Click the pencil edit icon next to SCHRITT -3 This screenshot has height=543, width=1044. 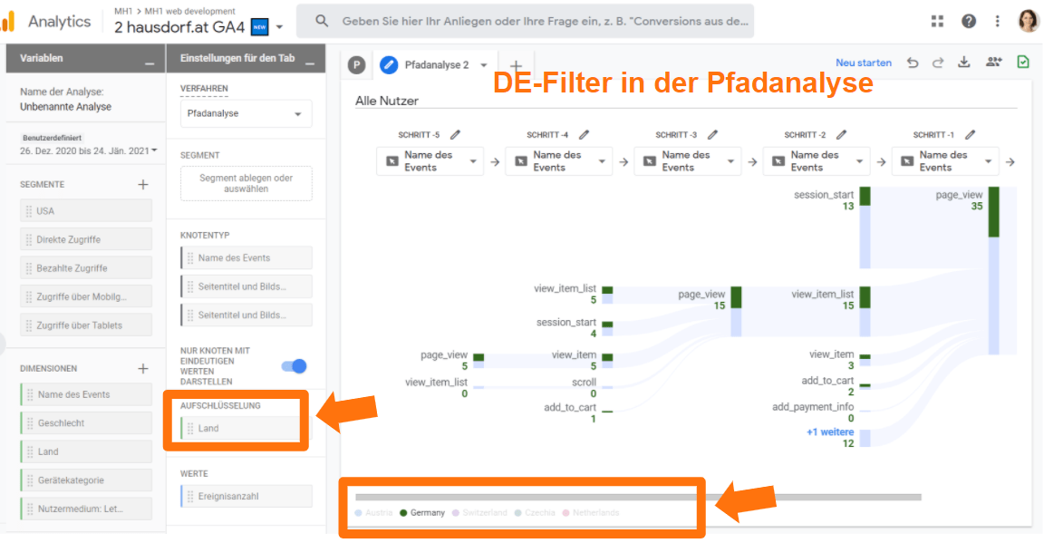pyautogui.click(x=713, y=132)
